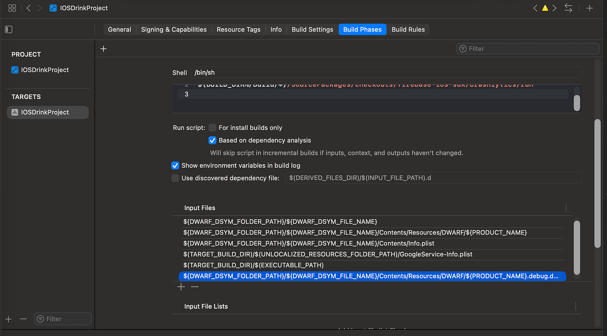The height and width of the screenshot is (336, 607).
Task: Select the Contents/Info.plist input file row
Action: (373, 243)
